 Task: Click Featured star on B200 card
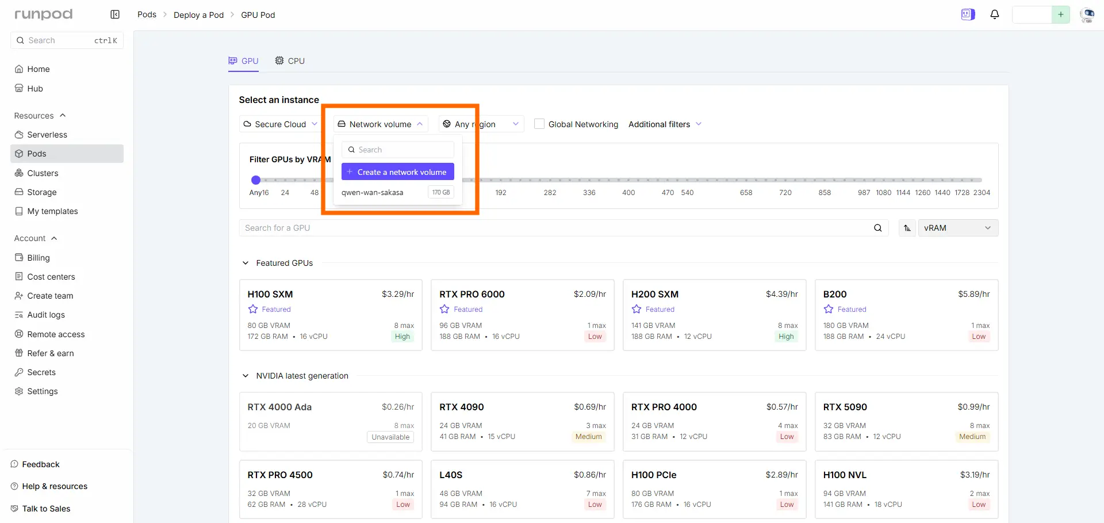point(829,310)
